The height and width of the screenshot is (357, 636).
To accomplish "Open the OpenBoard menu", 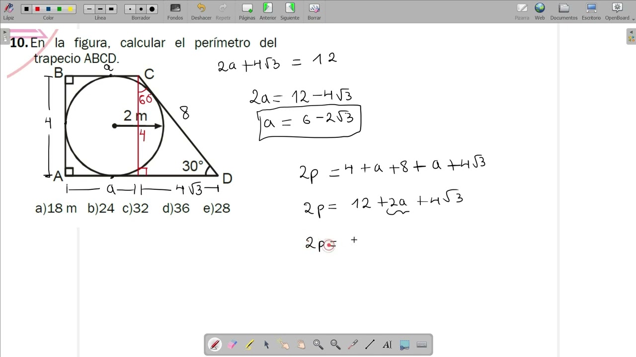I will click(x=617, y=11).
